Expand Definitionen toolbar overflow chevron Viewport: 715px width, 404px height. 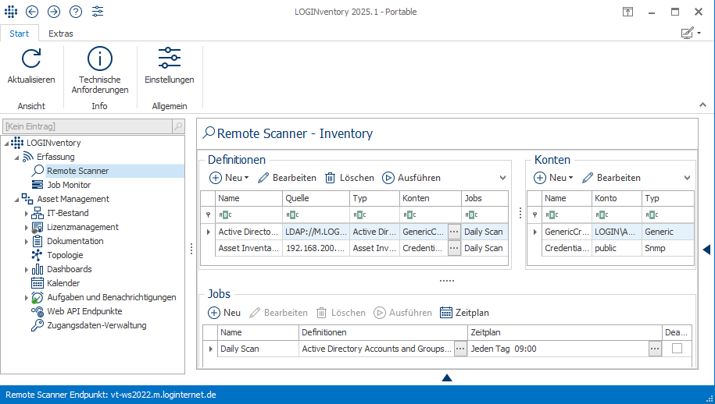[x=502, y=178]
